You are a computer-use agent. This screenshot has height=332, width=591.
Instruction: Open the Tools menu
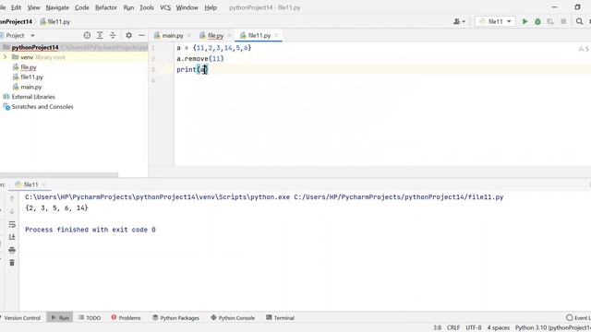click(147, 7)
